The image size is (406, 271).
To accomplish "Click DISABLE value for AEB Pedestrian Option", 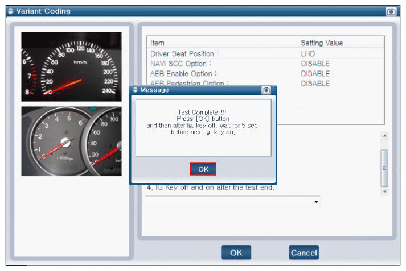I will [x=315, y=84].
